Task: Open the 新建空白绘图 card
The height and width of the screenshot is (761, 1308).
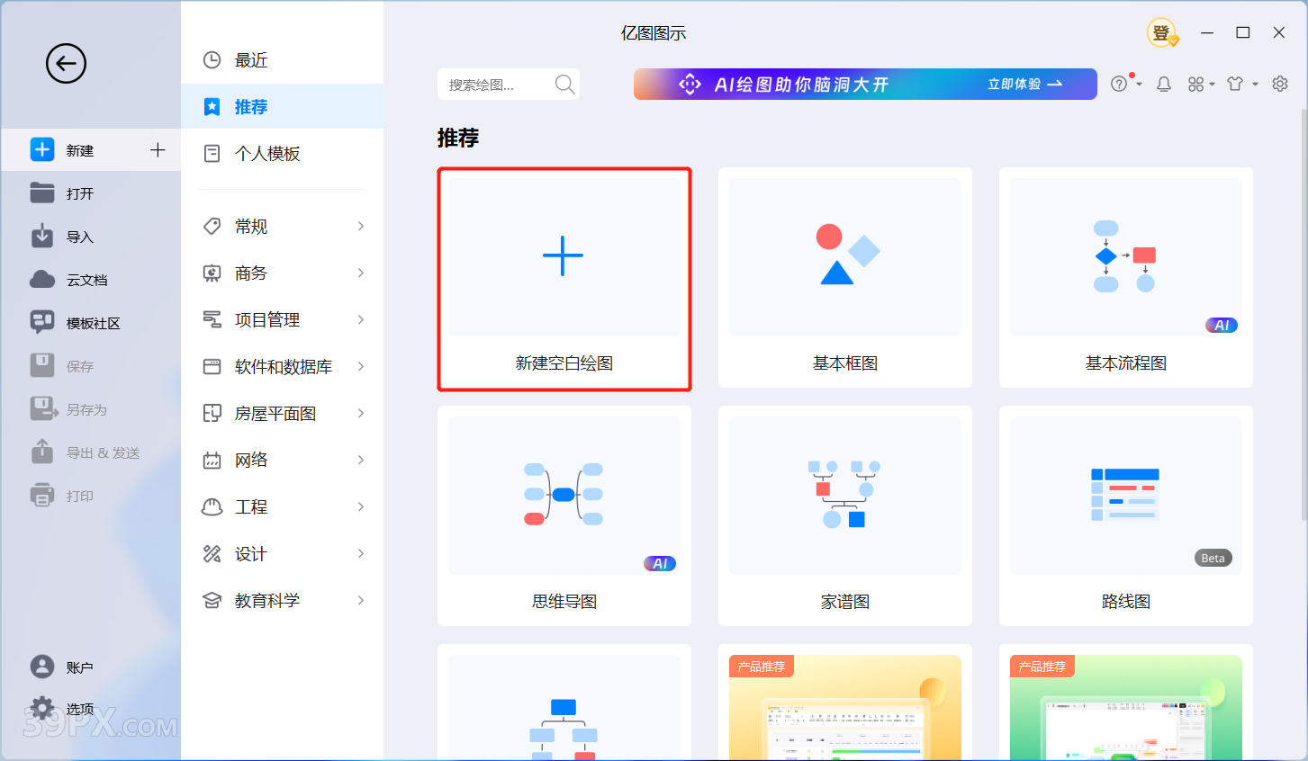Action: click(564, 279)
